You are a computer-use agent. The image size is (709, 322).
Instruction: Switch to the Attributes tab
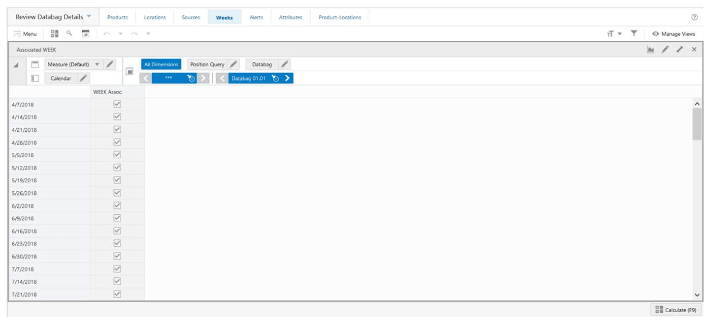290,17
